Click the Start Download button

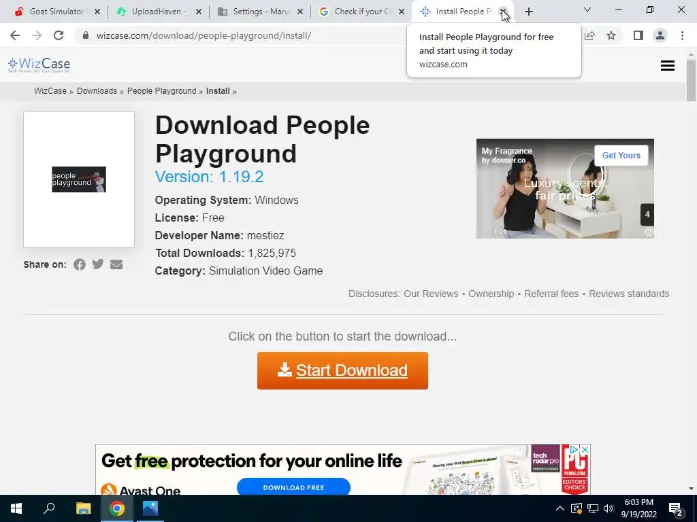tap(342, 370)
